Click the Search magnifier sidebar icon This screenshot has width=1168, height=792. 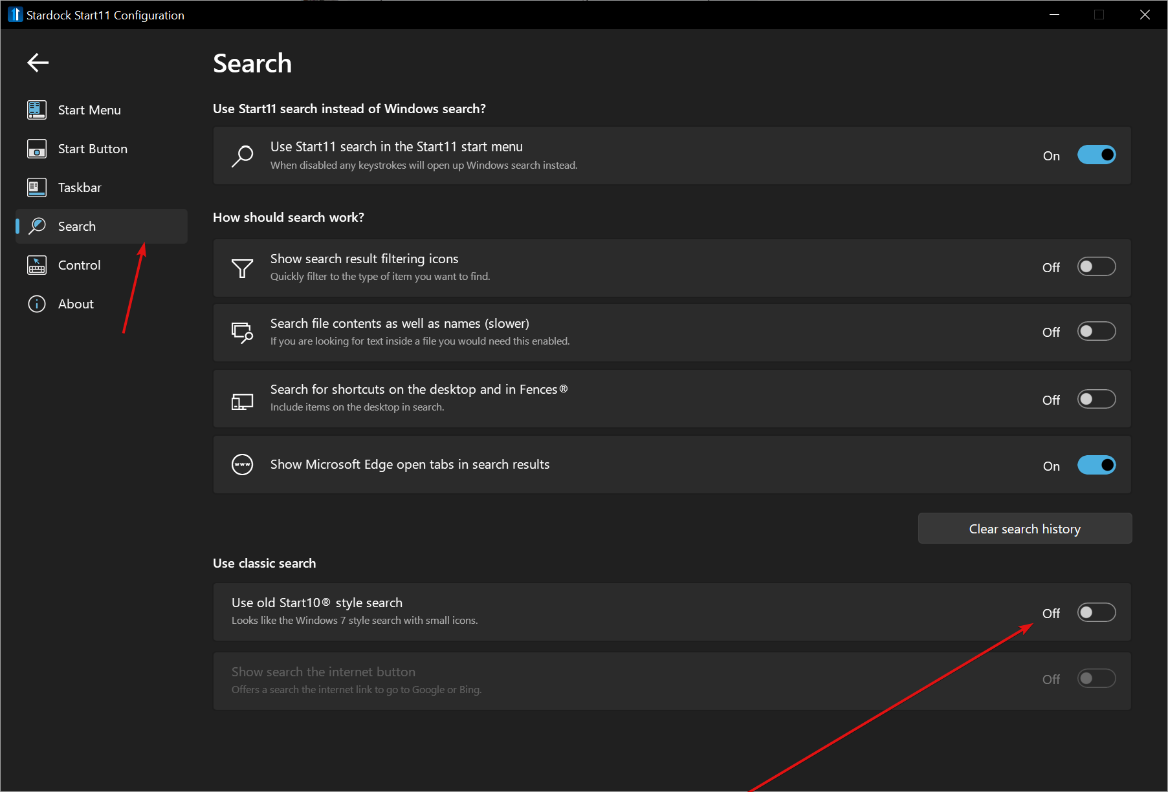[x=37, y=226]
